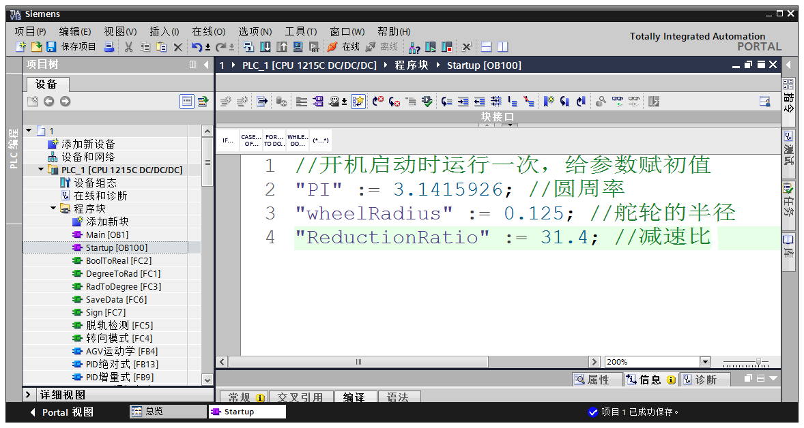Select AGV运动学 [FB4] block in tree
The width and height of the screenshot is (804, 428).
[121, 352]
